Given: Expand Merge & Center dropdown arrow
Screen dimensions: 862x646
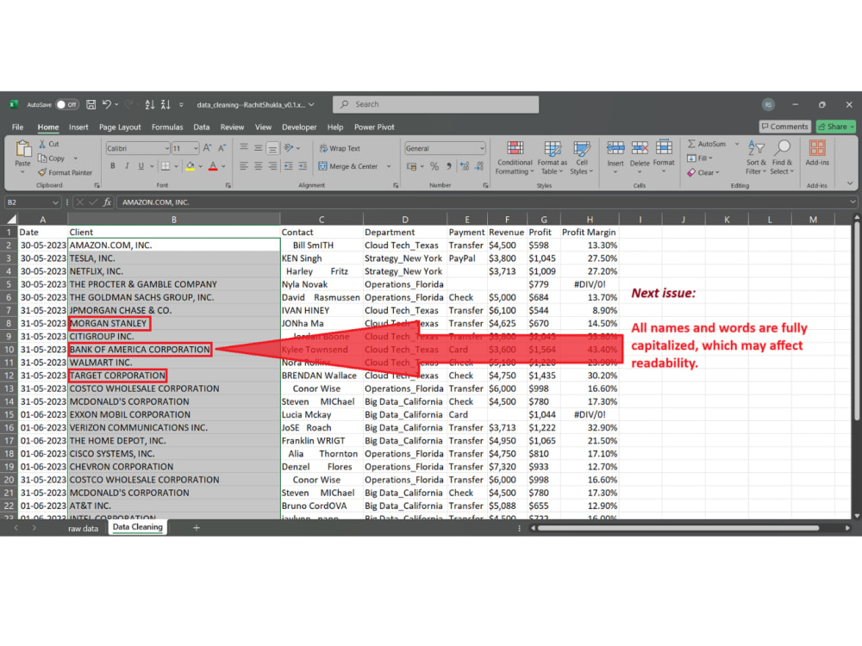Looking at the screenshot, I should (389, 166).
